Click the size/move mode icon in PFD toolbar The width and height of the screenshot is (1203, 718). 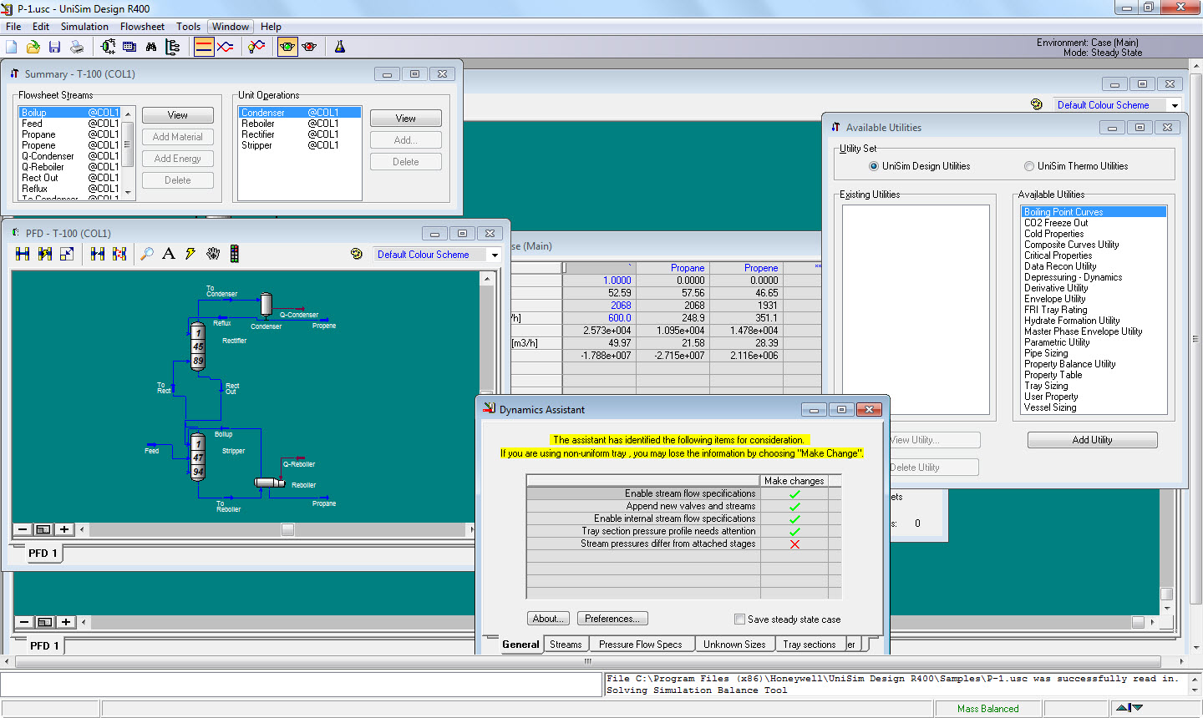67,254
